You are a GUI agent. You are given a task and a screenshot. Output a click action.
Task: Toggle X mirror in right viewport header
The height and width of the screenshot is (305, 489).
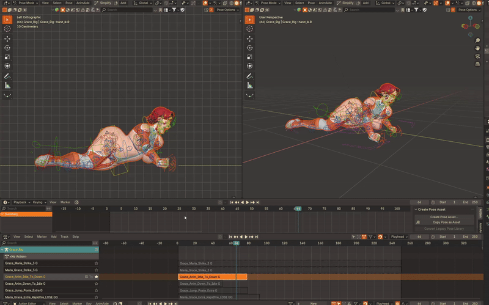454,10
